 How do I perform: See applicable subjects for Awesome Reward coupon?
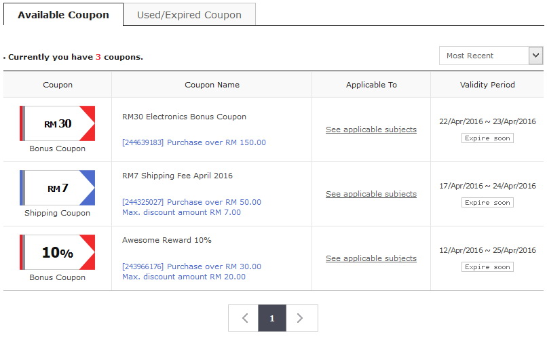click(371, 258)
